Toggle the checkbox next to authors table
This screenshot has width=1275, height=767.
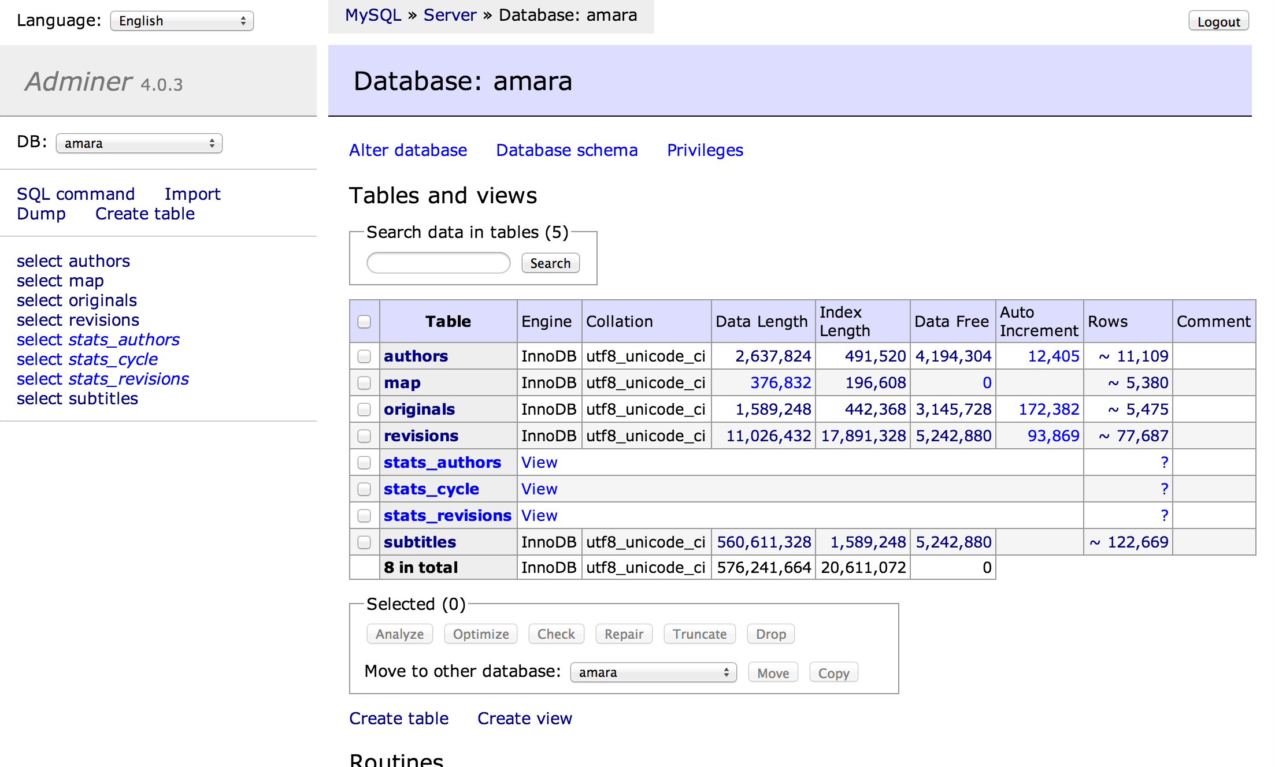point(364,356)
